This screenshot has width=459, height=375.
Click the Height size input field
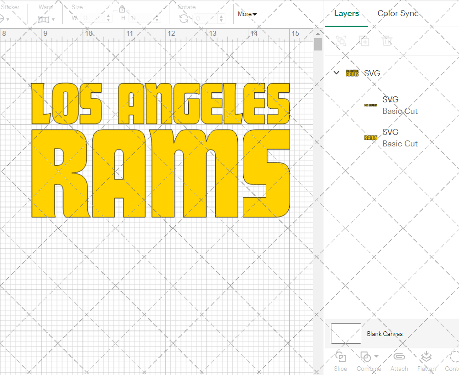[x=141, y=18]
